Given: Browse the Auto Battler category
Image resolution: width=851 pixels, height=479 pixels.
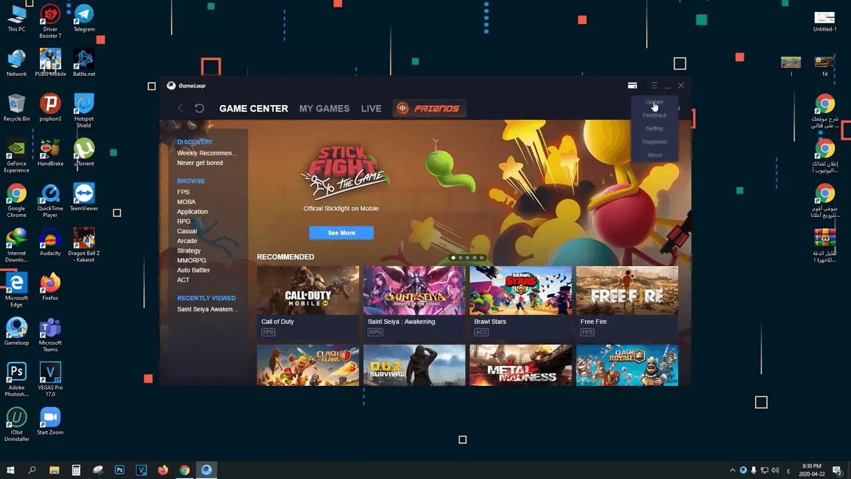Looking at the screenshot, I should [193, 270].
